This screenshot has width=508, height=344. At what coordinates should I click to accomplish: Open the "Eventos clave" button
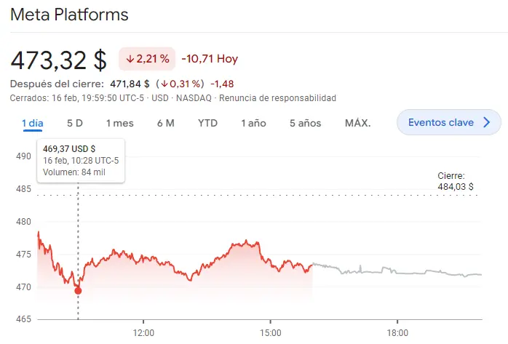tap(441, 122)
